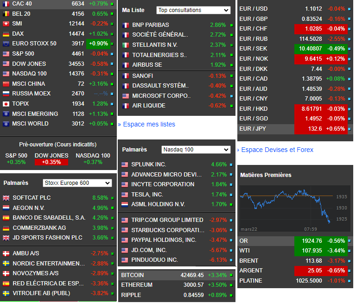Click the Spanish flag beside BANCO DE SABADELL
Viewport: 356px width, 303px height.
(x=6, y=218)
